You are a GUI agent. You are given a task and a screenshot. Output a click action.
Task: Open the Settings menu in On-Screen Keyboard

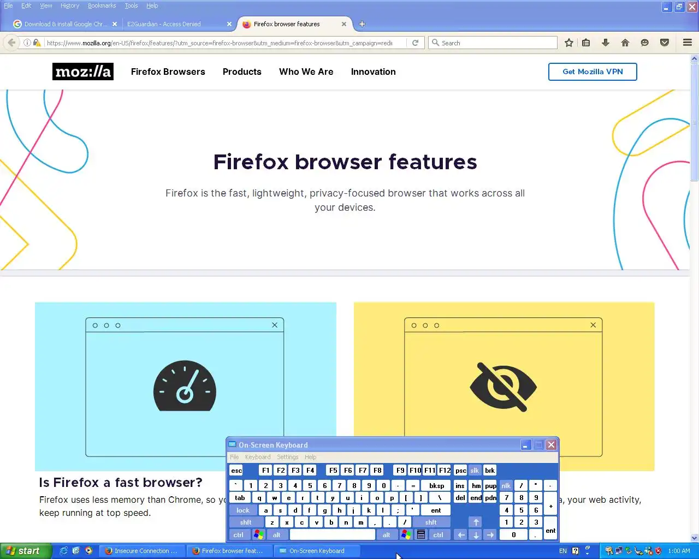pyautogui.click(x=288, y=457)
